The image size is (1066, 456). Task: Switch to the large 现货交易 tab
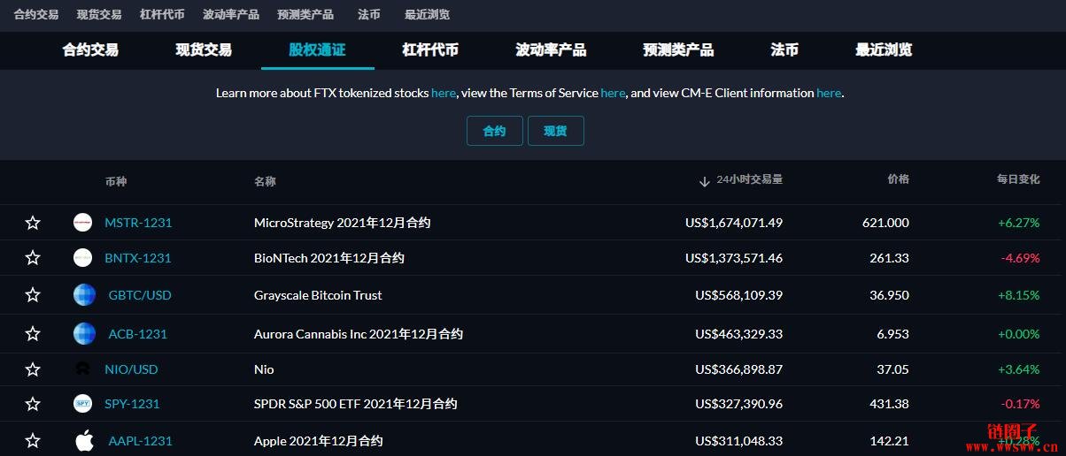point(204,50)
